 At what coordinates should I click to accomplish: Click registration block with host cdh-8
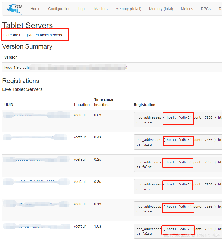pyautogui.click(x=178, y=164)
